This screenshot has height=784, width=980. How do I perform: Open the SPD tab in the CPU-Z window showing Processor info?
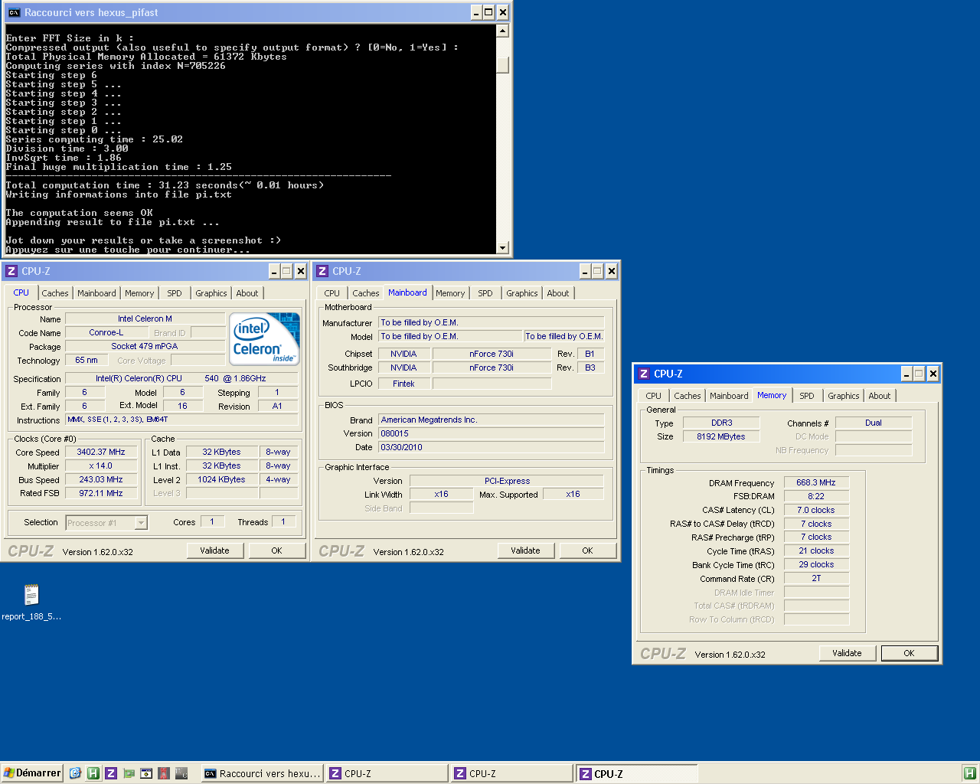click(x=175, y=293)
